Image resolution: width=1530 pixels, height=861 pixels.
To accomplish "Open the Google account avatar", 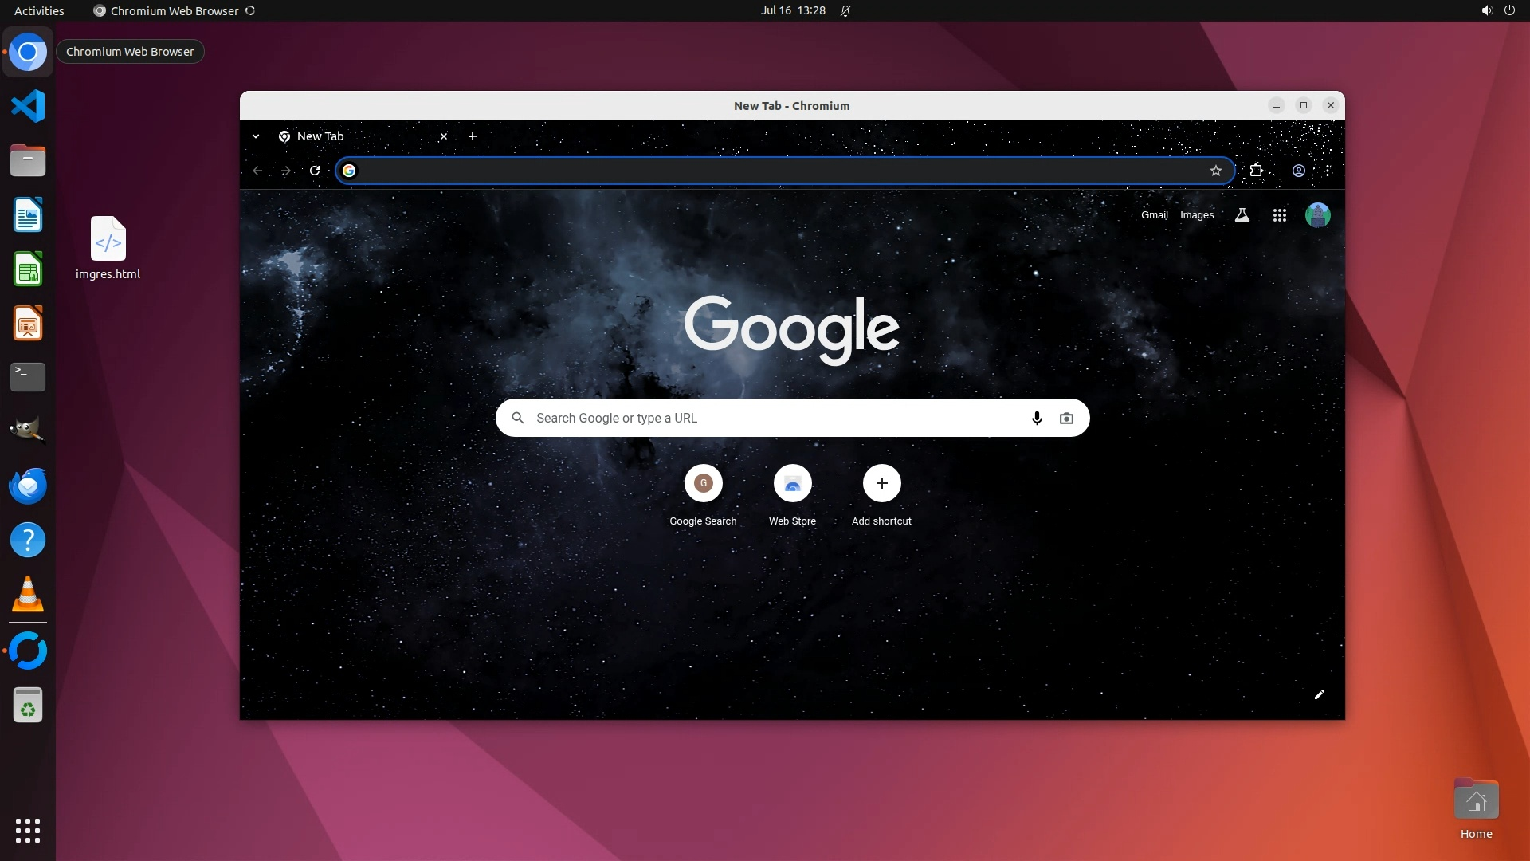I will (x=1317, y=215).
